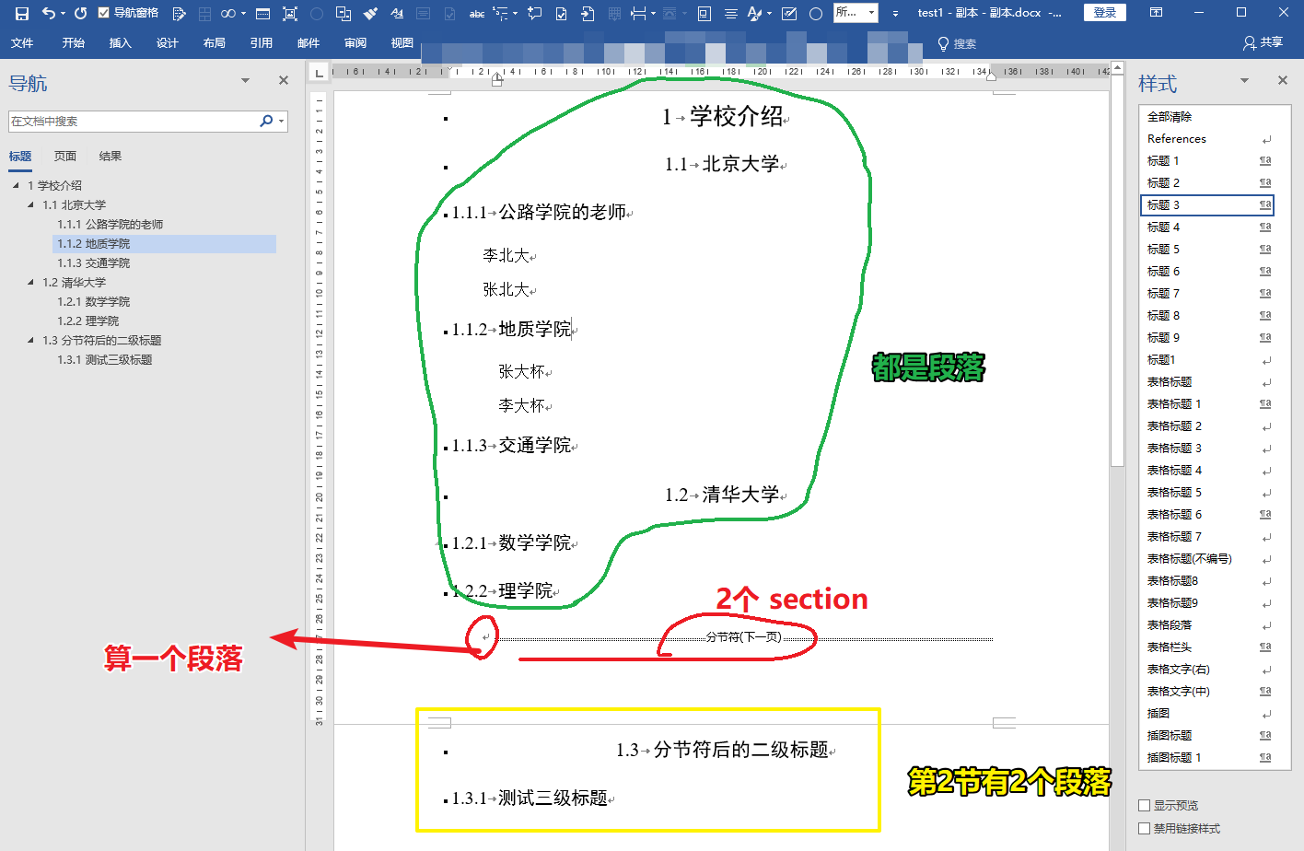Click the tab selector L icon by the ruler

click(319, 72)
